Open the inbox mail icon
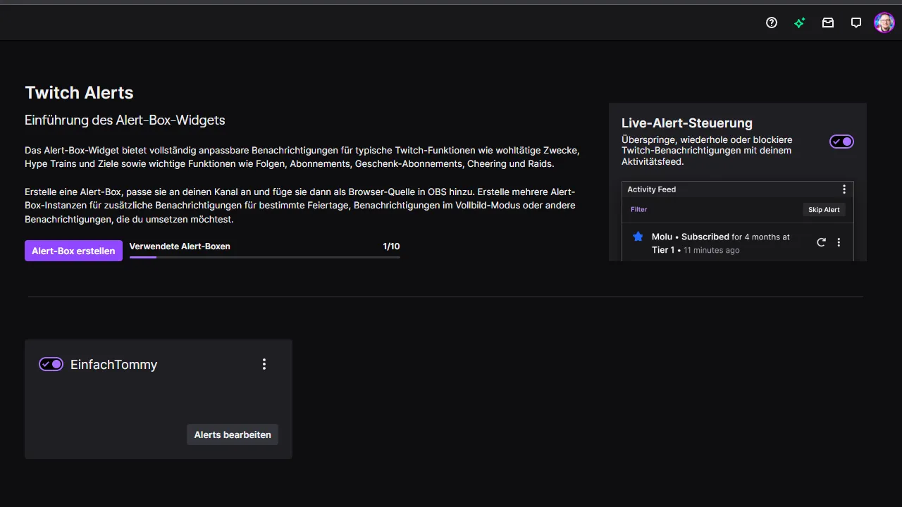The height and width of the screenshot is (507, 902). coord(828,23)
